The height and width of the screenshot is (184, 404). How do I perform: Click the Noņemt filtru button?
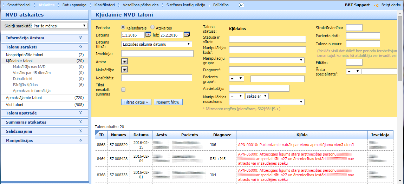pyautogui.click(x=168, y=102)
